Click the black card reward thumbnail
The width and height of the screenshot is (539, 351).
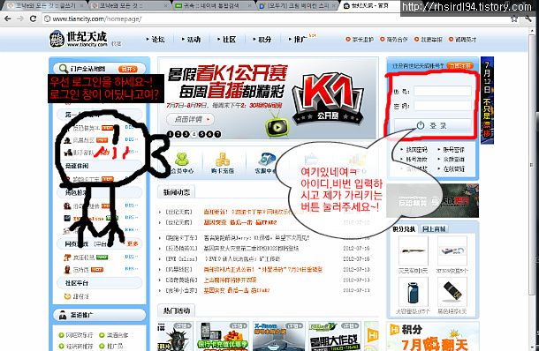pyautogui.click(x=452, y=292)
